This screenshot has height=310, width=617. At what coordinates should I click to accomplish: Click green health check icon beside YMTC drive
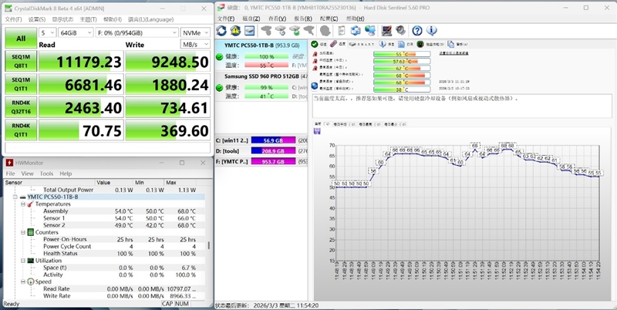220,57
